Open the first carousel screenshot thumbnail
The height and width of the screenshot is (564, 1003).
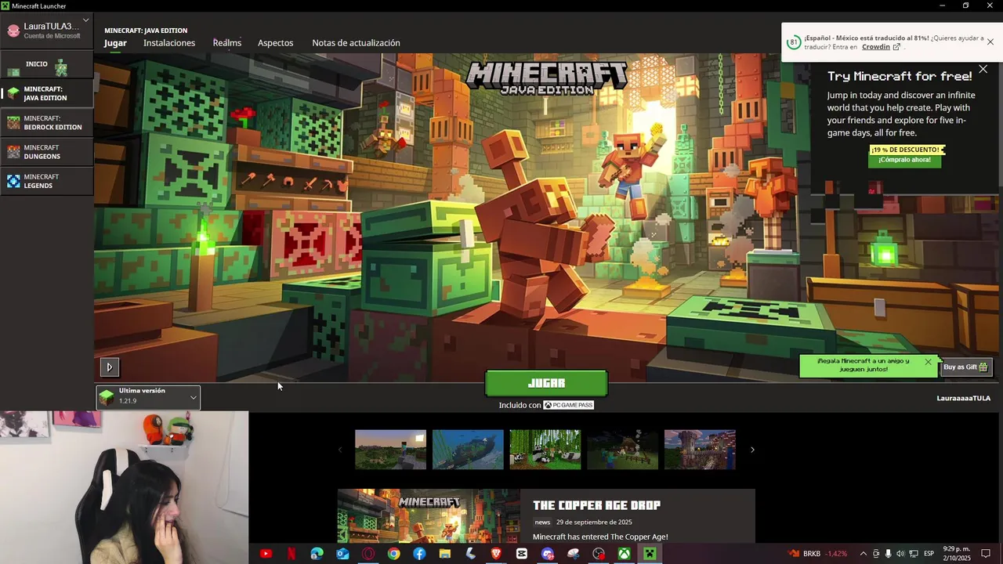click(390, 450)
